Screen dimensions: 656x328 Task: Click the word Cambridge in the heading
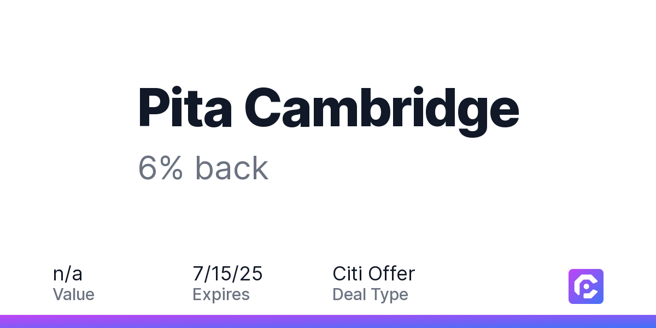(382, 110)
